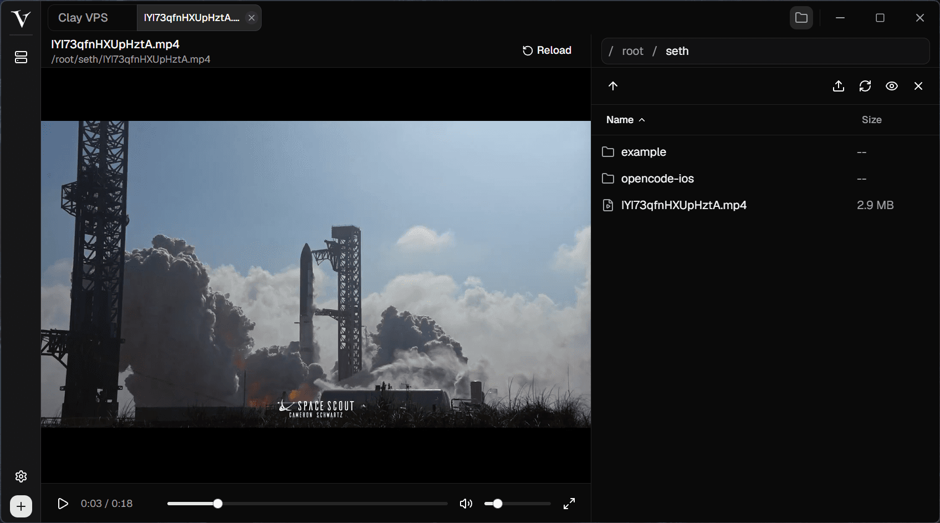Image resolution: width=940 pixels, height=523 pixels.
Task: Click the opencode-ios folder icon
Action: click(608, 179)
